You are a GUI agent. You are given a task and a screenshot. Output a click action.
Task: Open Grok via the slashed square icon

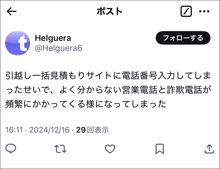point(186,11)
